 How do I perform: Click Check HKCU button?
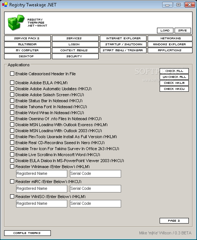174,89
